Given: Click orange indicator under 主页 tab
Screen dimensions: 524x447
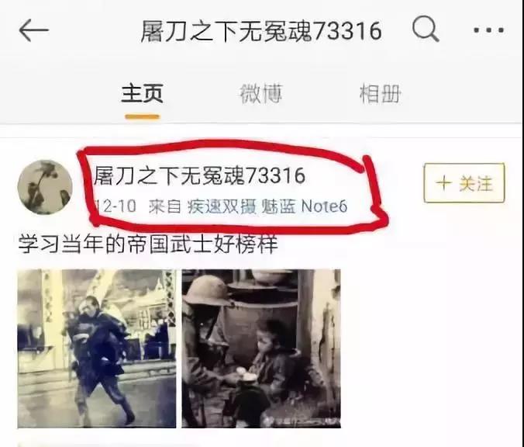Looking at the screenshot, I should (143, 116).
